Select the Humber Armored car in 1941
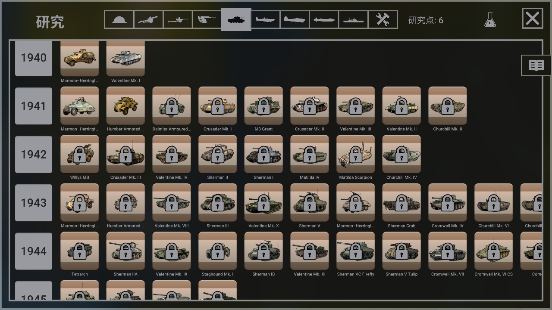This screenshot has height=310, width=552. coord(125,106)
